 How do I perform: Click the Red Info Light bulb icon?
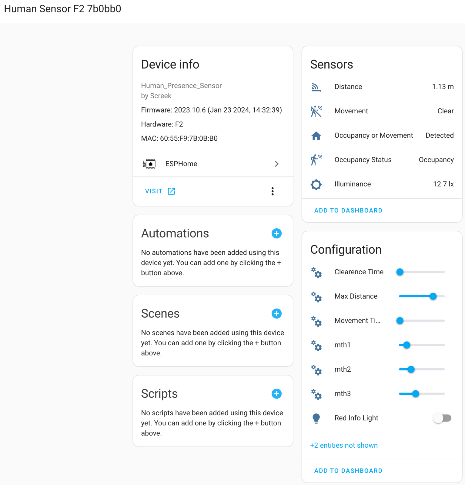[316, 418]
